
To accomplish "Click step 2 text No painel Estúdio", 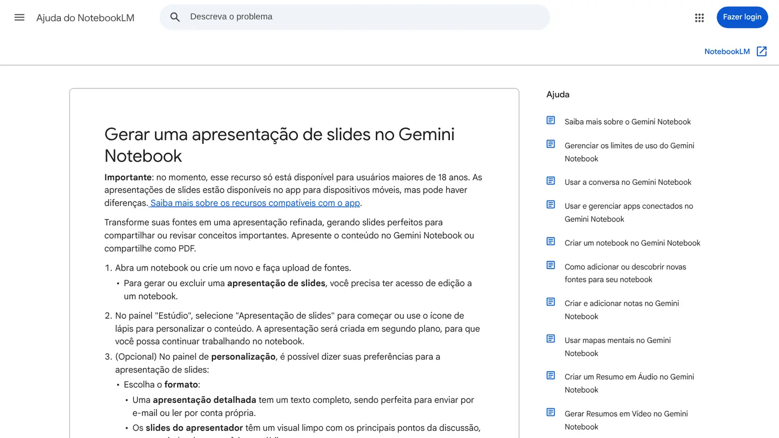I will 297,328.
